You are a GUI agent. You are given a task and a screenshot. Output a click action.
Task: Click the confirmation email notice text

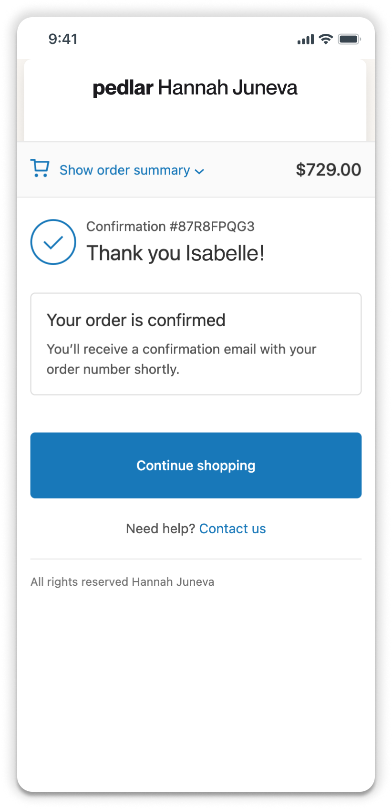[181, 359]
